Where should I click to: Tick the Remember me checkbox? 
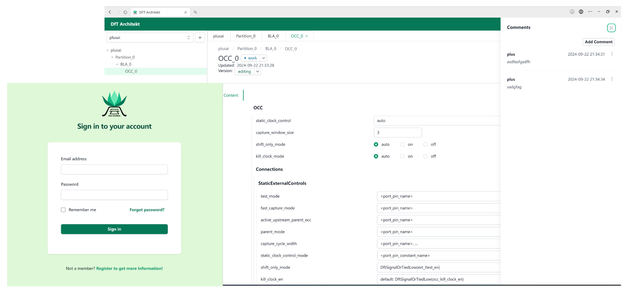tap(63, 210)
